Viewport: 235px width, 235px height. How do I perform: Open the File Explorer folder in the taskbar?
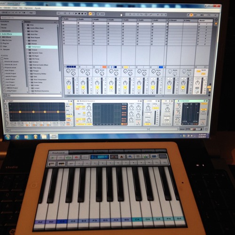(44, 137)
